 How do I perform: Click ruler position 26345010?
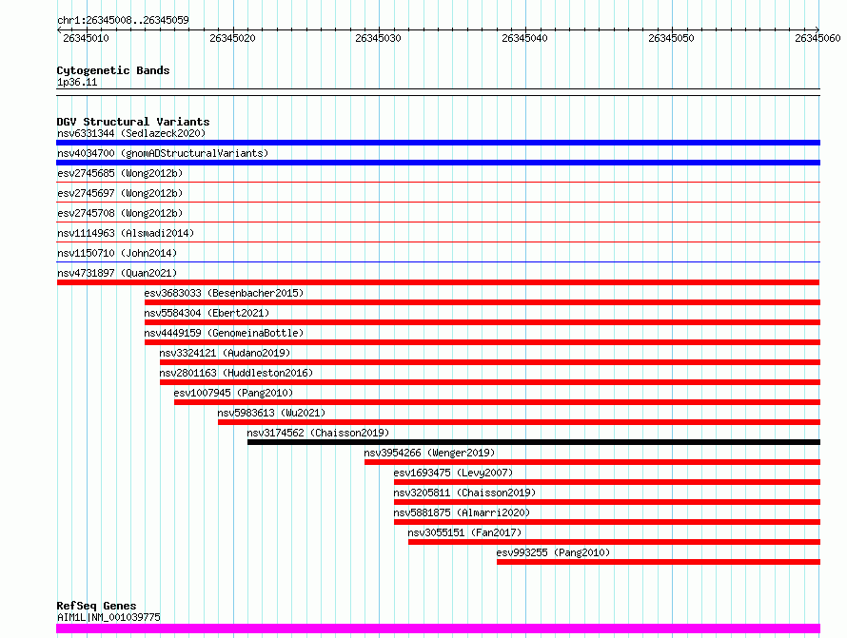pyautogui.click(x=86, y=38)
